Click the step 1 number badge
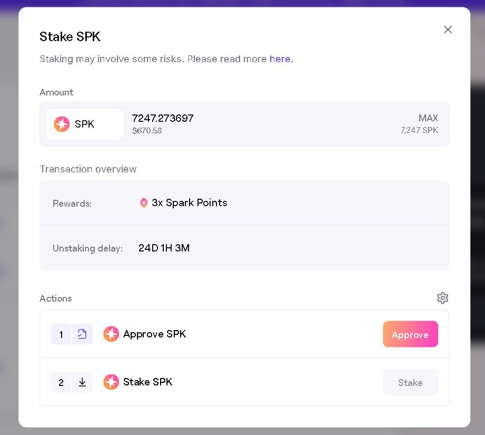Viewport: 485px width, 435px height. click(61, 334)
